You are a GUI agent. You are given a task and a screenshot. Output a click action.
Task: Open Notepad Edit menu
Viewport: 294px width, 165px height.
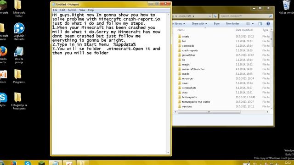pos(62,10)
